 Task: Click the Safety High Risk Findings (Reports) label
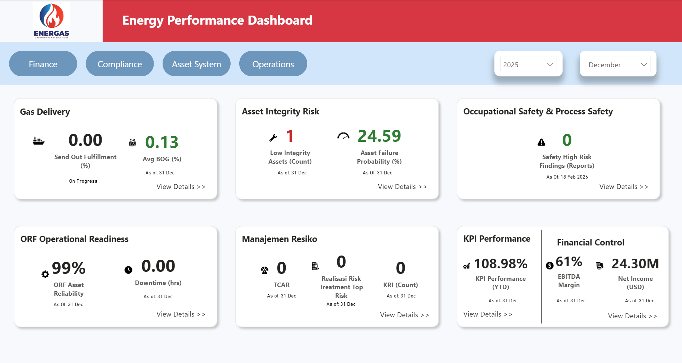[567, 161]
